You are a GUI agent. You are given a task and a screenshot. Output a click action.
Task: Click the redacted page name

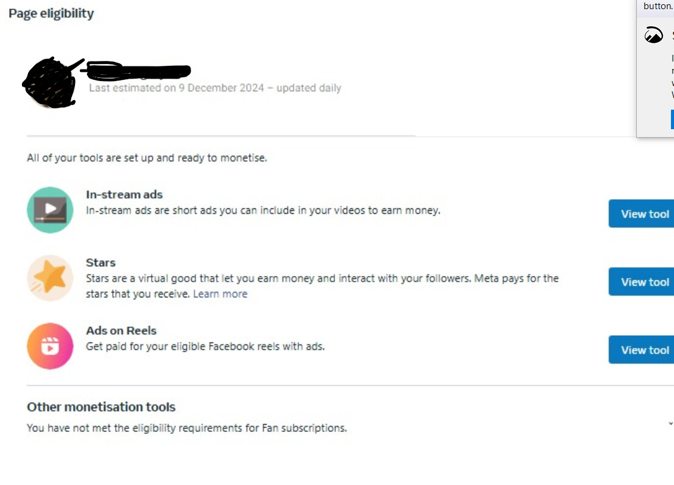click(x=137, y=71)
